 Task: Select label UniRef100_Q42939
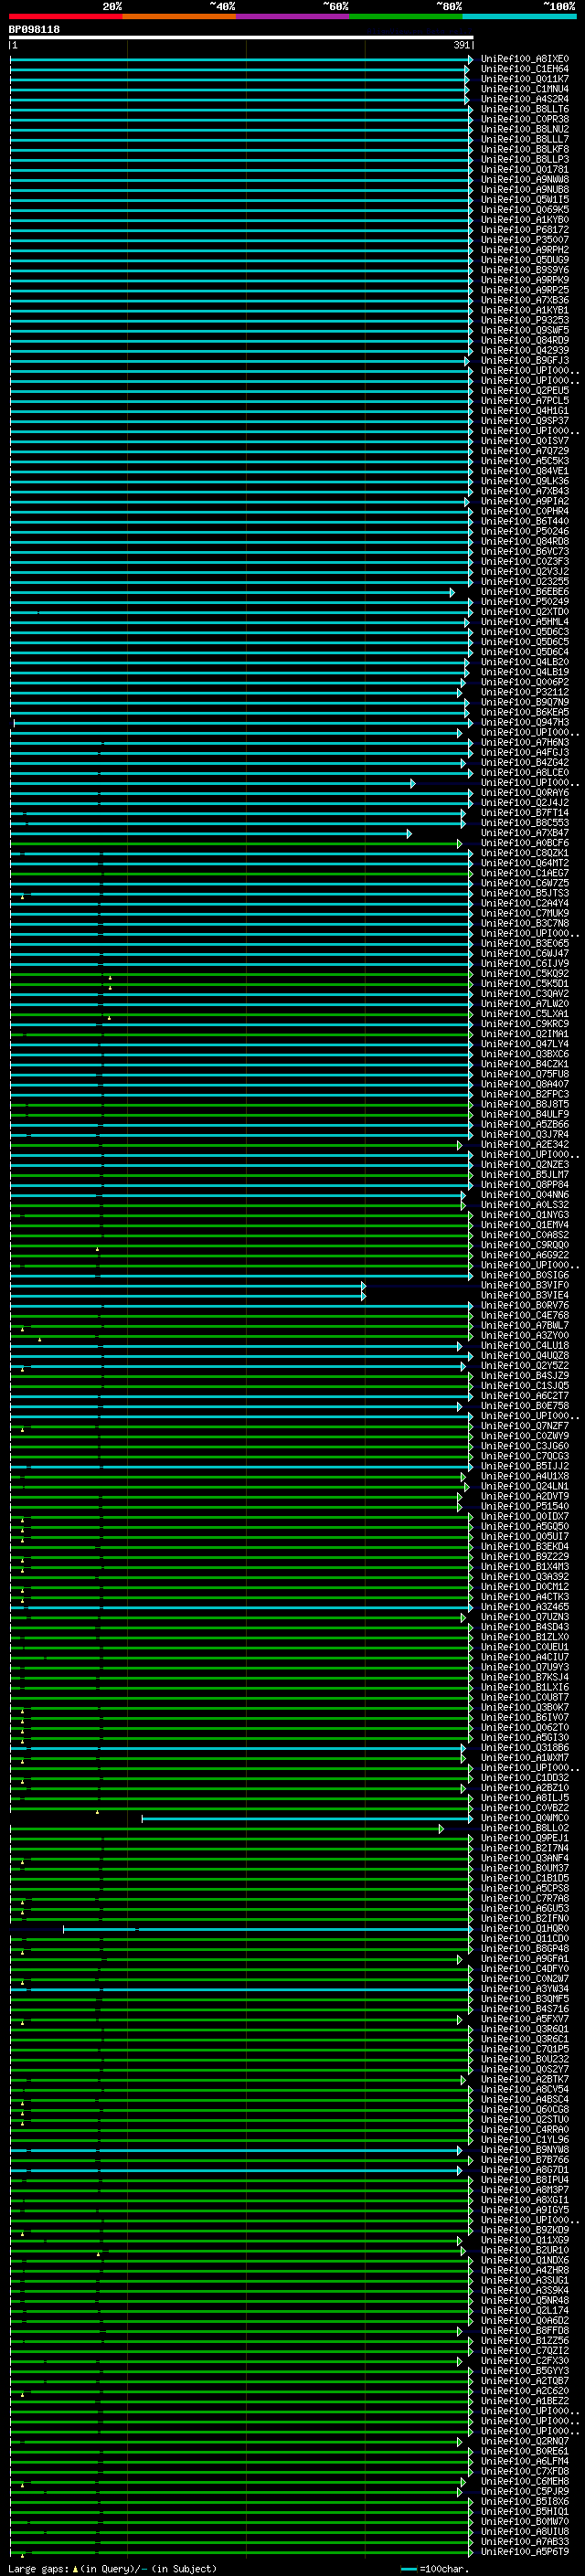click(x=525, y=351)
